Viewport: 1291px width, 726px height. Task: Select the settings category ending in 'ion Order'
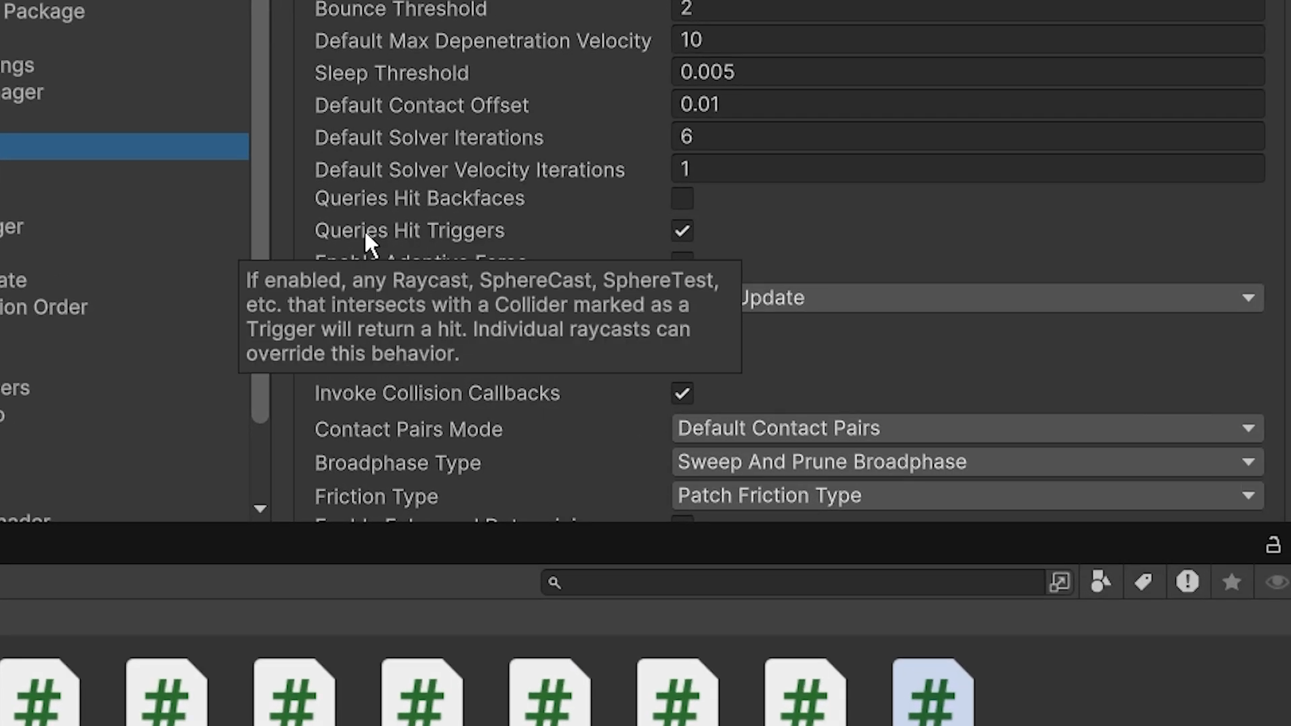(44, 307)
